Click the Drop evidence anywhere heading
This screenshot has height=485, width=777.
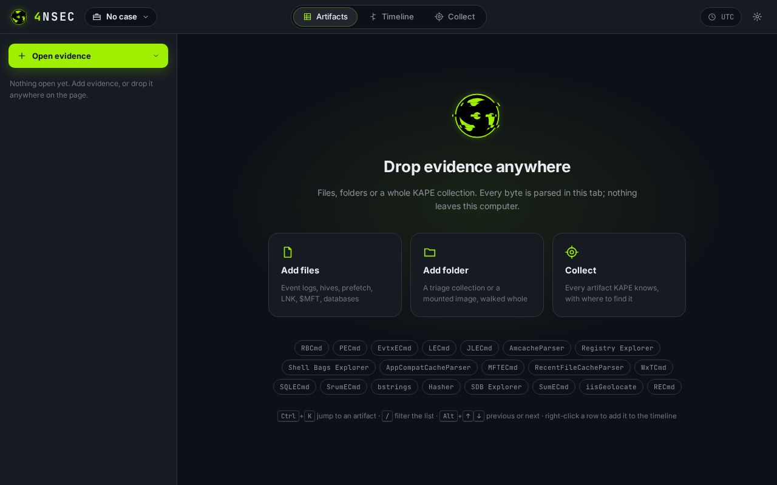477,167
